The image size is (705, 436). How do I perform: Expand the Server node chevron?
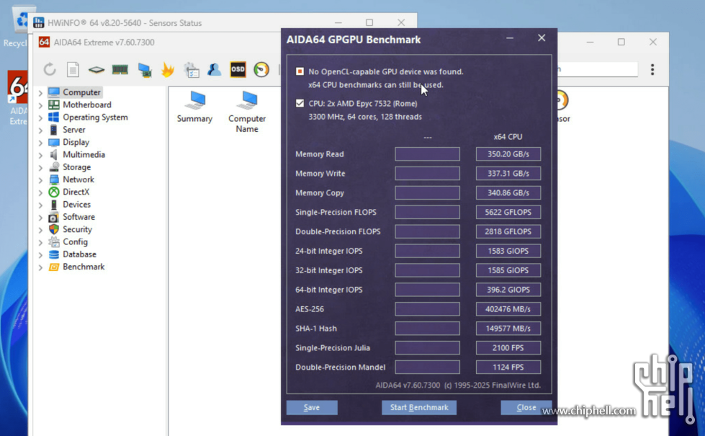(40, 130)
